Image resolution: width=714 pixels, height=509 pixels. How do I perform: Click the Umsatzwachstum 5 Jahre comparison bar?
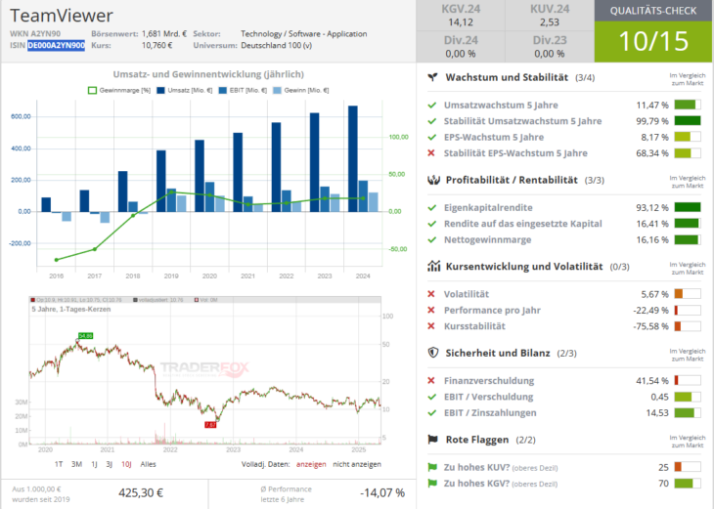(688, 106)
